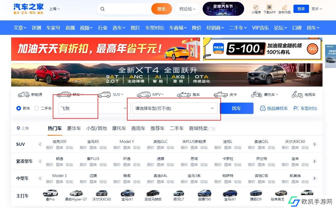Viewport: 336px width, 208px height.
Task: Show next SUV models with right arrow
Action: pos(314,144)
